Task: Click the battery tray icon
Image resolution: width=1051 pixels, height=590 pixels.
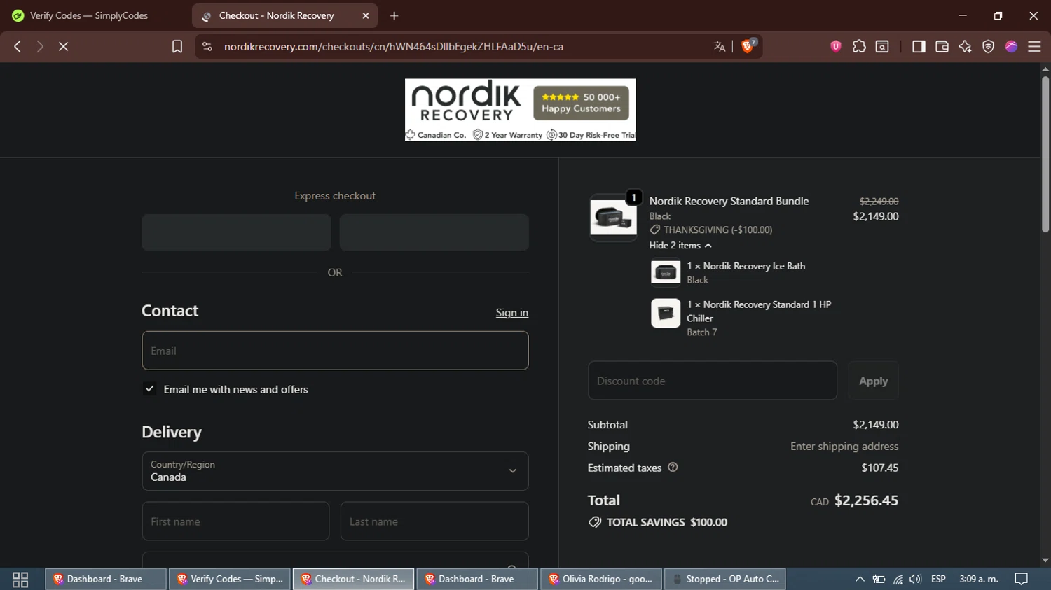Action: click(x=879, y=579)
